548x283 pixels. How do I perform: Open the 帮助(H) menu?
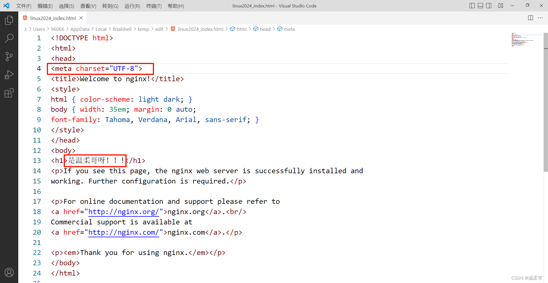tap(176, 6)
